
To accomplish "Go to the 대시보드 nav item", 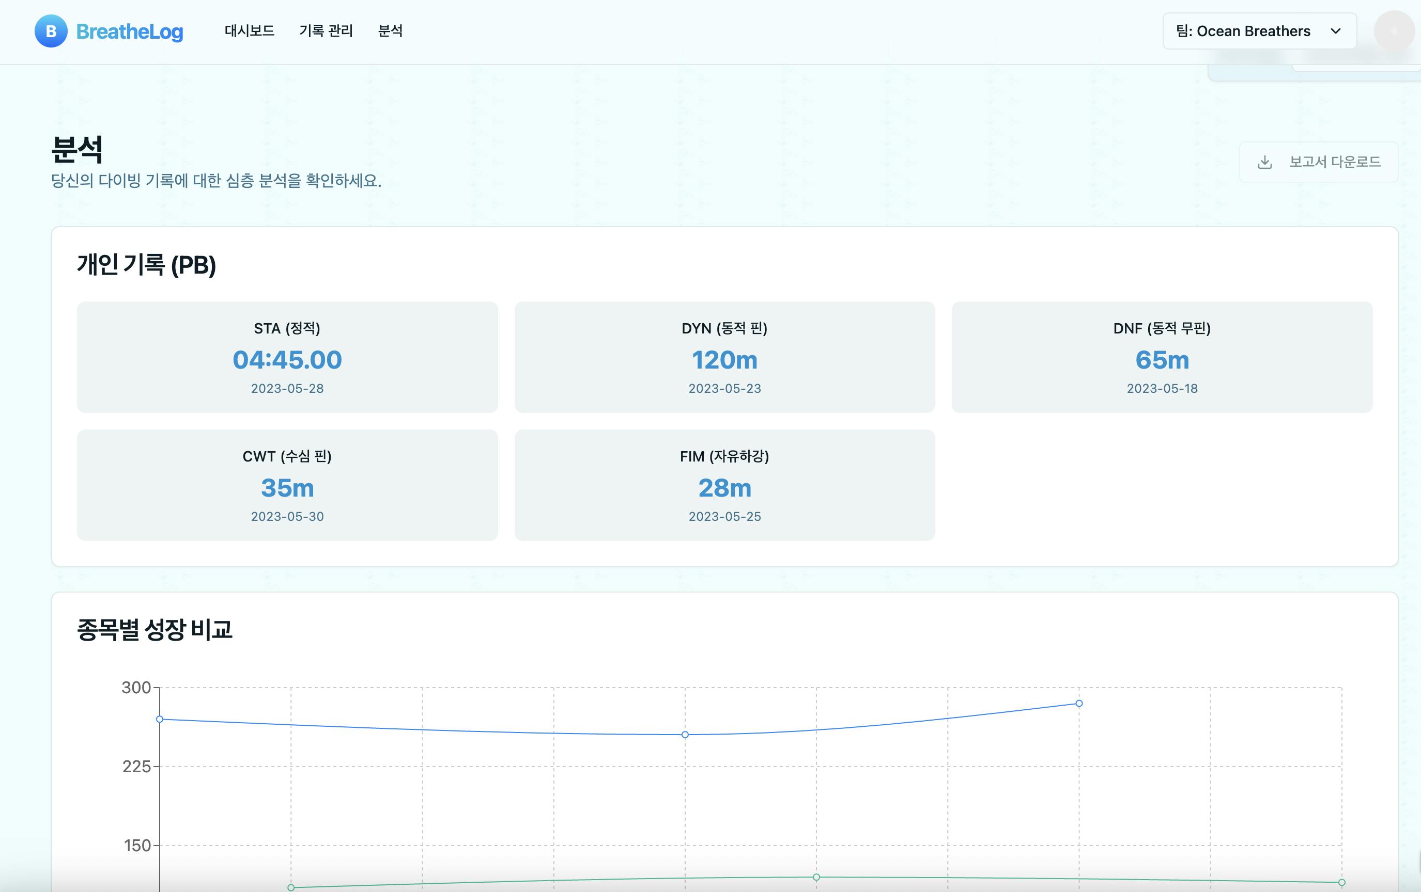I will point(250,30).
